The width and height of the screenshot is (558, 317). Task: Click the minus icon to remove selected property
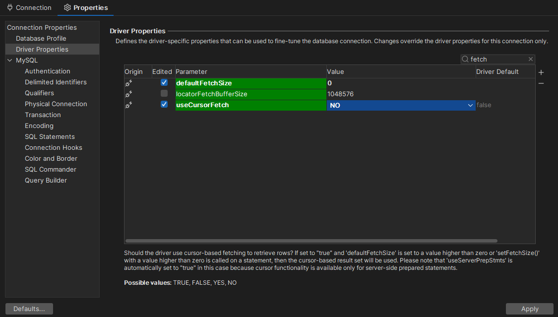click(541, 83)
